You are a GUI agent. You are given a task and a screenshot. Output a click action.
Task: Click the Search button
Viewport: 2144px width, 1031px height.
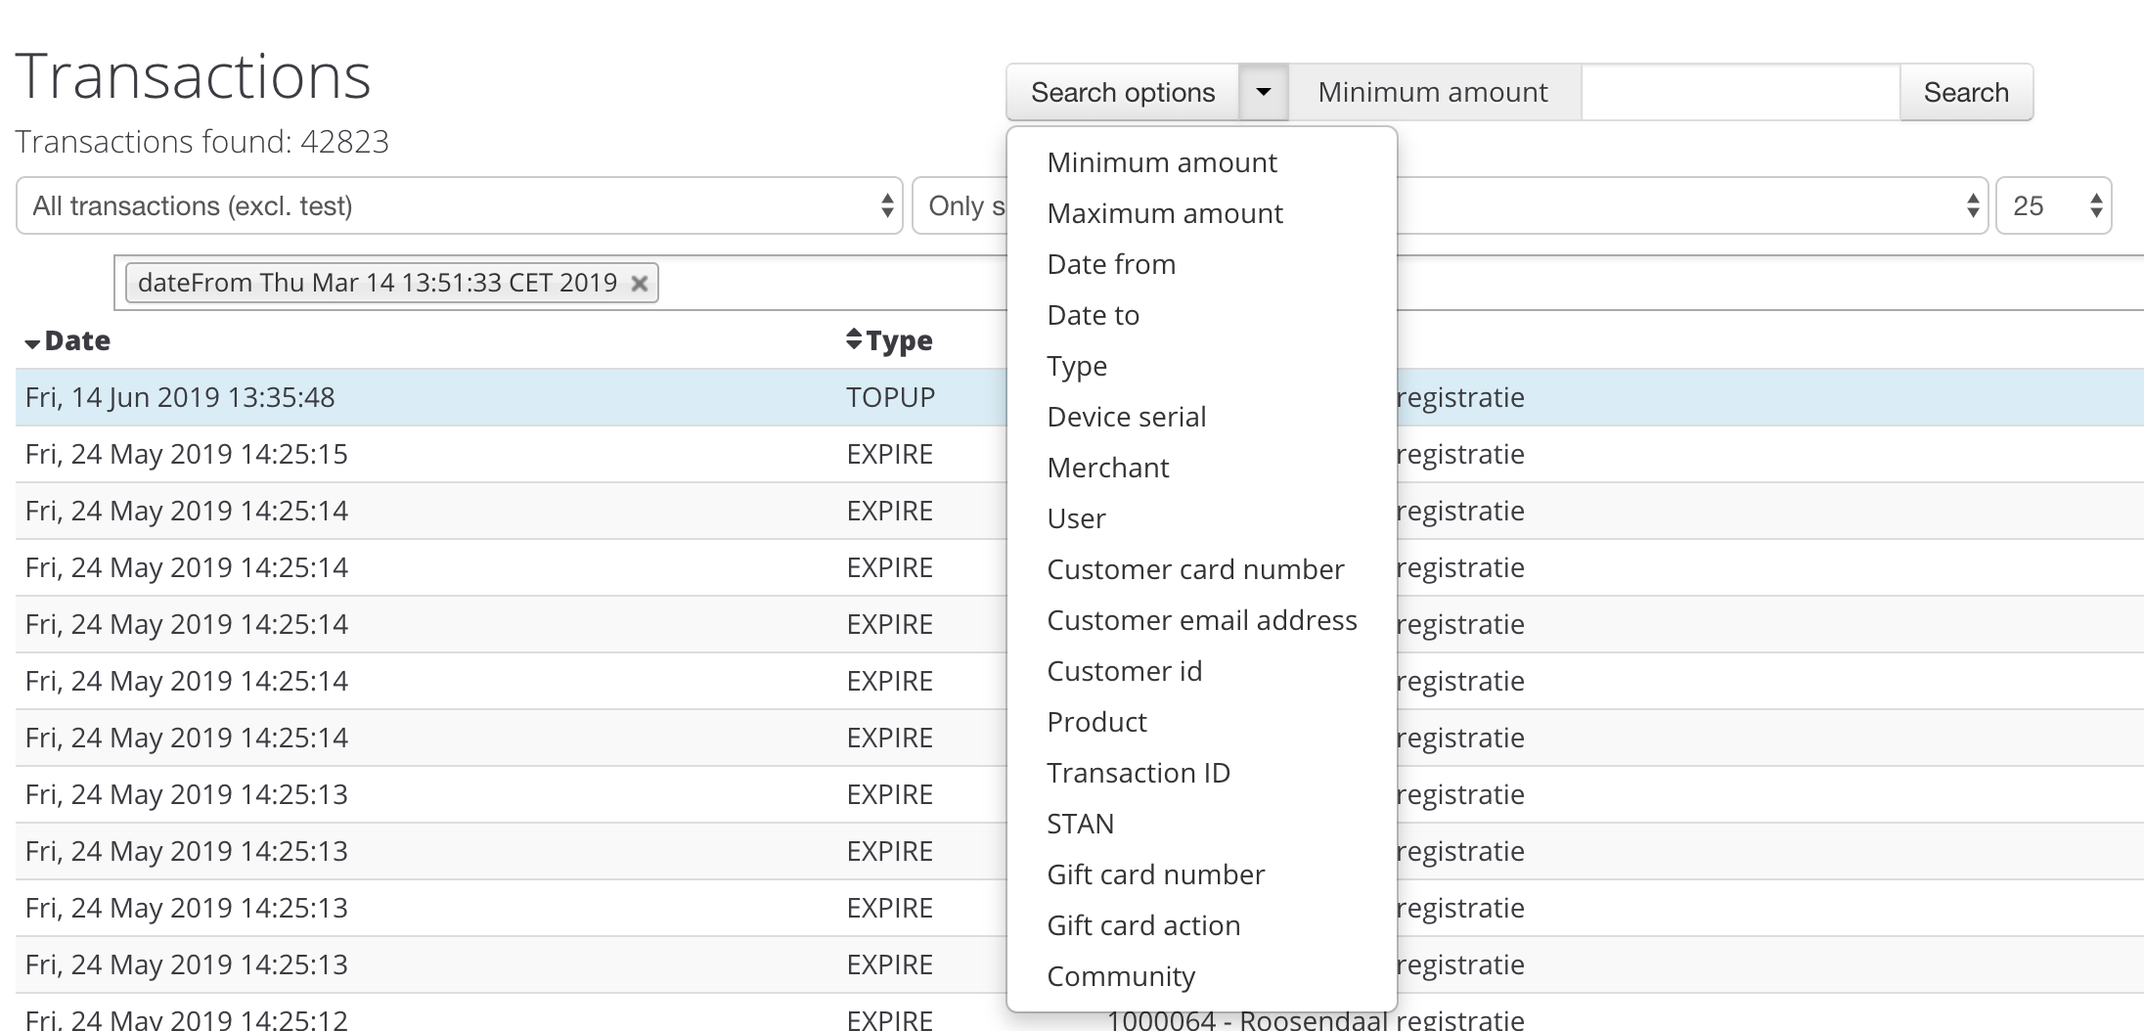(1966, 92)
